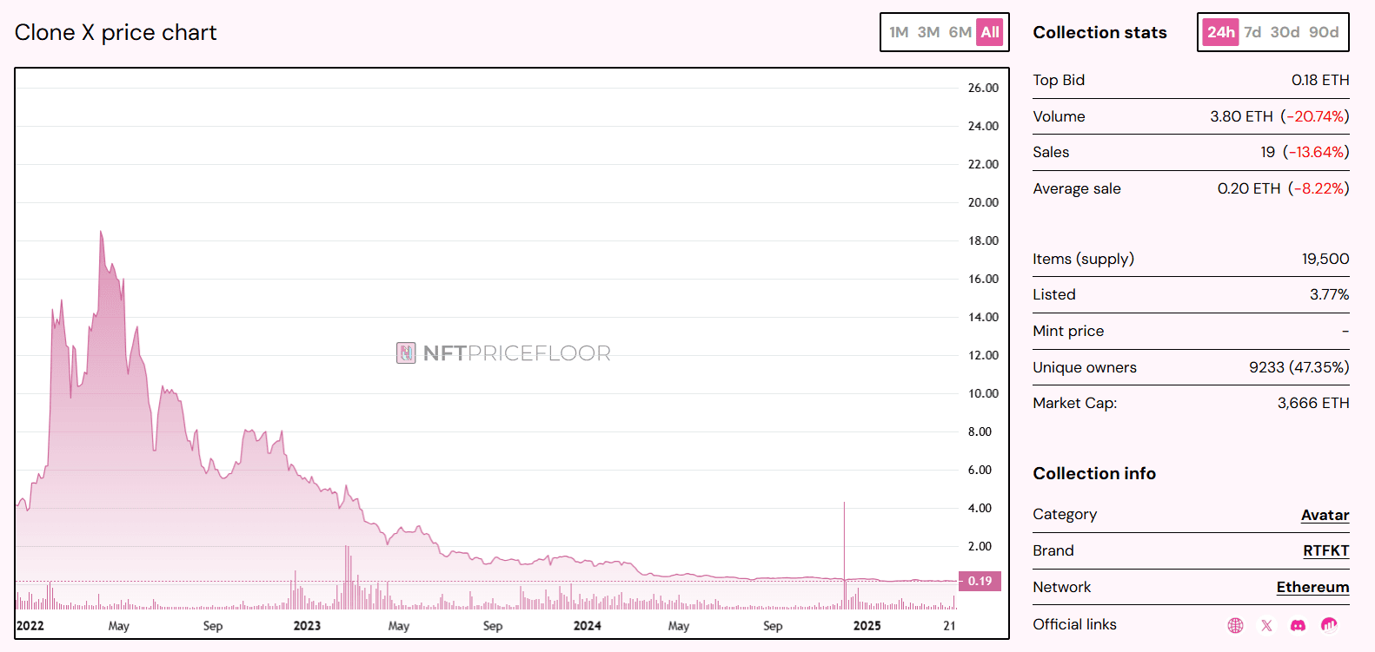Open the Avatar category link
The height and width of the screenshot is (652, 1375).
tap(1325, 515)
